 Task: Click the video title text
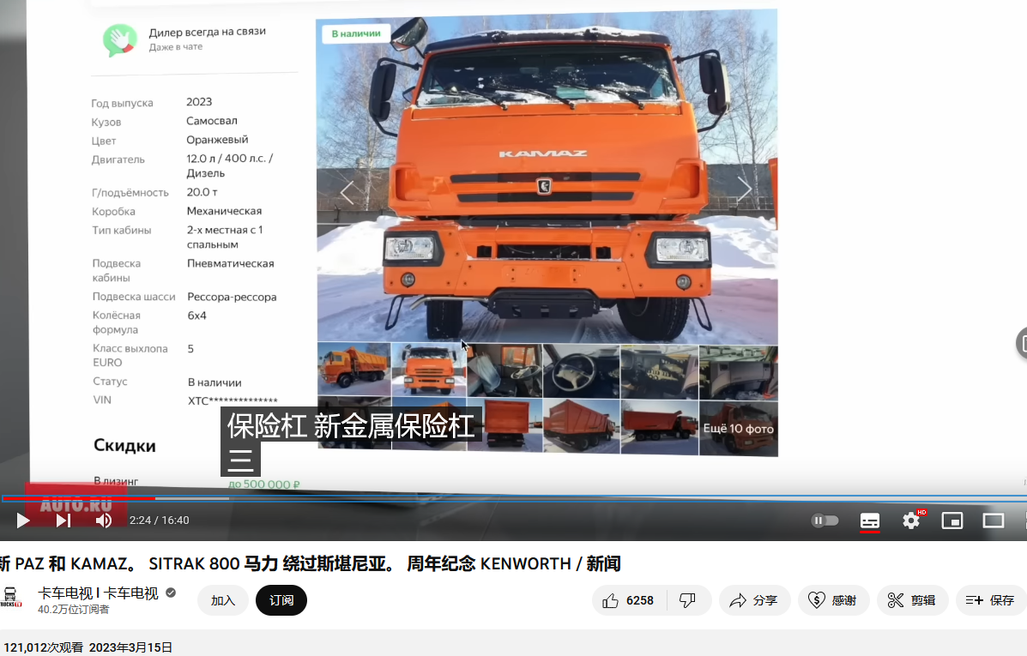[x=310, y=563]
